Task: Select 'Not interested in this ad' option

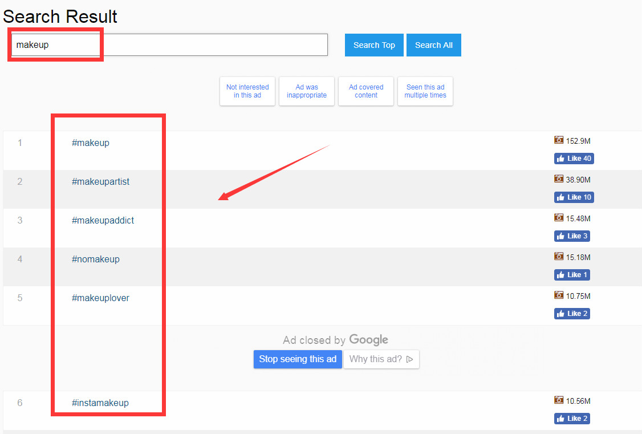Action: pyautogui.click(x=247, y=91)
